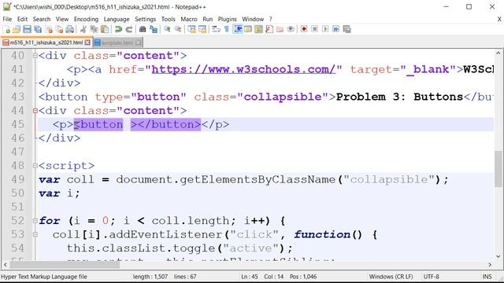This screenshot has width=504, height=283.
Task: Click the Zoom In toolbar icon
Action: pyautogui.click(x=167, y=30)
